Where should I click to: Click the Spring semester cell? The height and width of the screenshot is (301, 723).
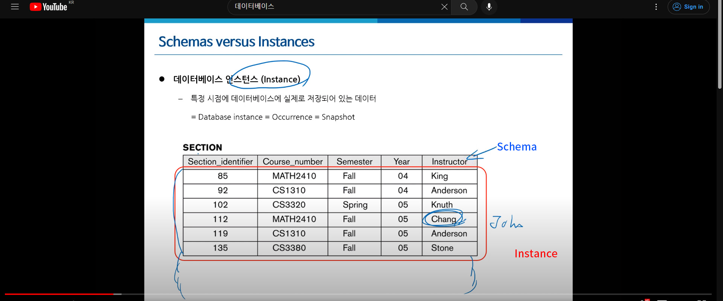pos(355,205)
